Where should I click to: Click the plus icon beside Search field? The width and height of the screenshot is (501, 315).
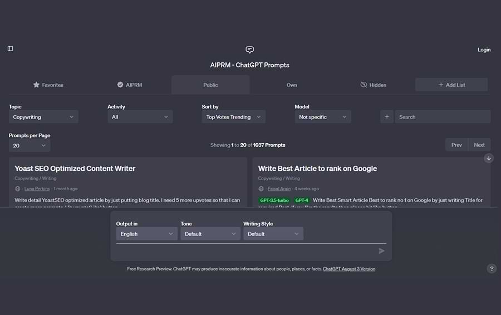click(387, 117)
